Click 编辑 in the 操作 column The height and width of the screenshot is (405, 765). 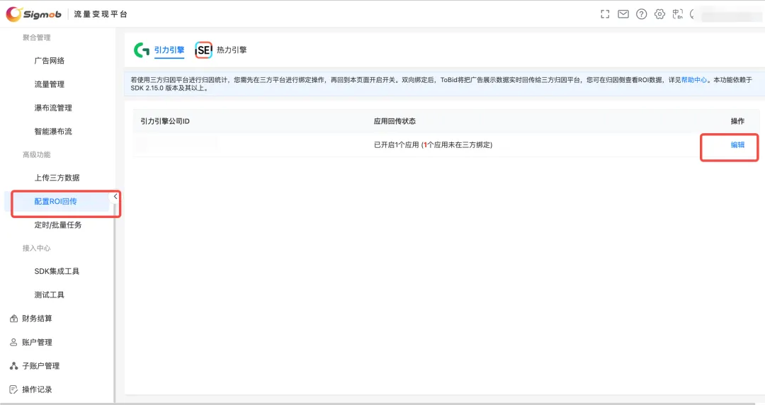point(737,144)
